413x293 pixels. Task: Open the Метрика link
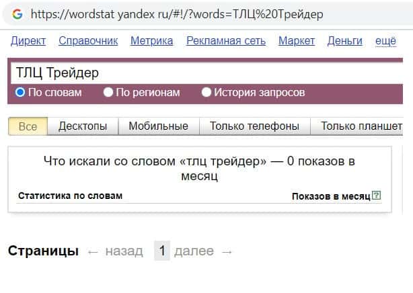[152, 41]
